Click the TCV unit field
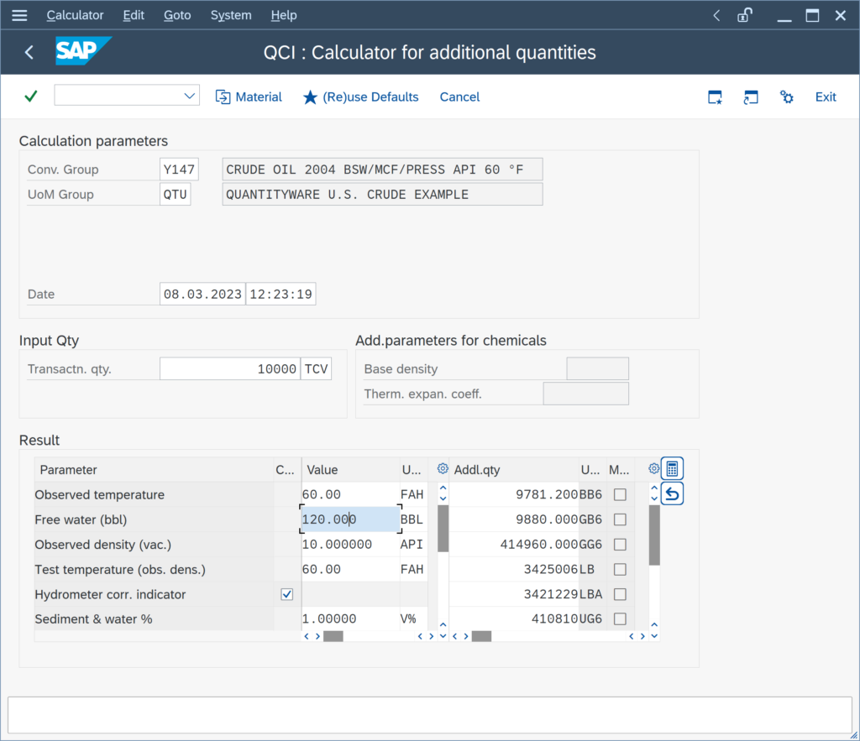The width and height of the screenshot is (860, 741). coord(316,369)
